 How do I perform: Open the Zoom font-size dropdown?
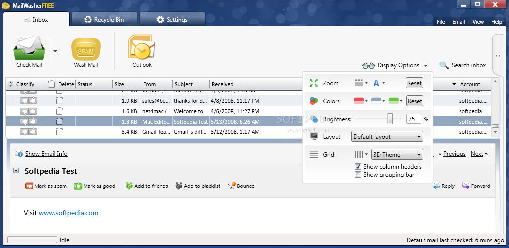[x=379, y=83]
